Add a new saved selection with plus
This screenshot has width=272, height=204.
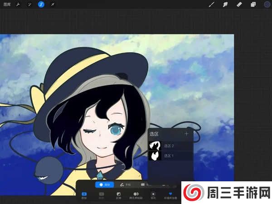tap(186, 134)
